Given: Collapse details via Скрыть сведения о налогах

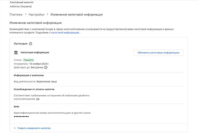Looking at the screenshot, I should [x=34, y=128].
